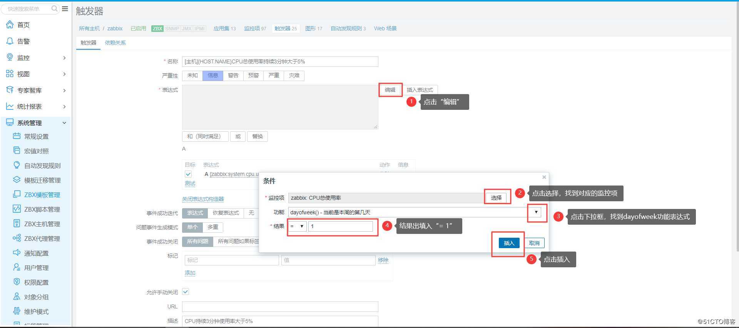Open ZBX代理管理 icon
This screenshot has height=328, width=739.
17,238
